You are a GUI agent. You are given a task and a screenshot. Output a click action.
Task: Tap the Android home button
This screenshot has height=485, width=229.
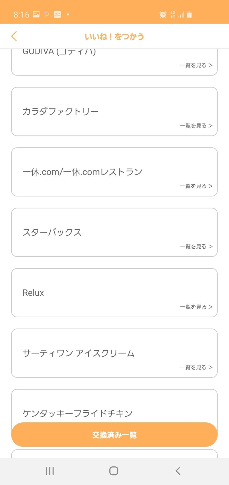point(114,471)
